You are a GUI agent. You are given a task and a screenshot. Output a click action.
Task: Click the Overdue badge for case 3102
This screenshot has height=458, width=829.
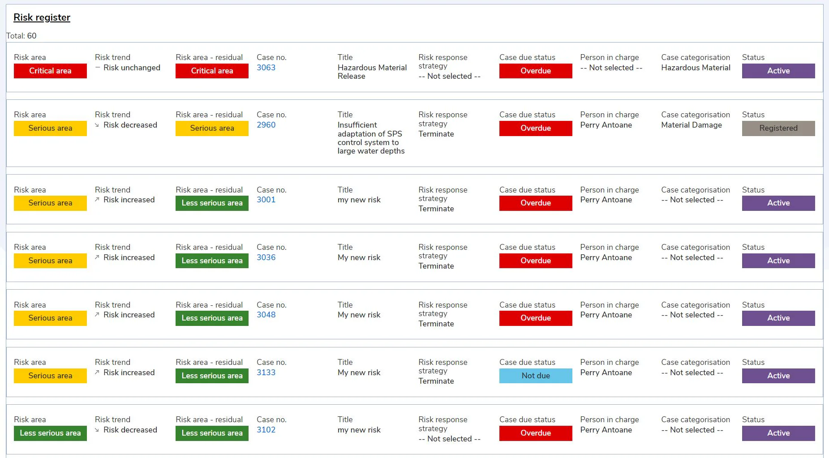coord(536,433)
